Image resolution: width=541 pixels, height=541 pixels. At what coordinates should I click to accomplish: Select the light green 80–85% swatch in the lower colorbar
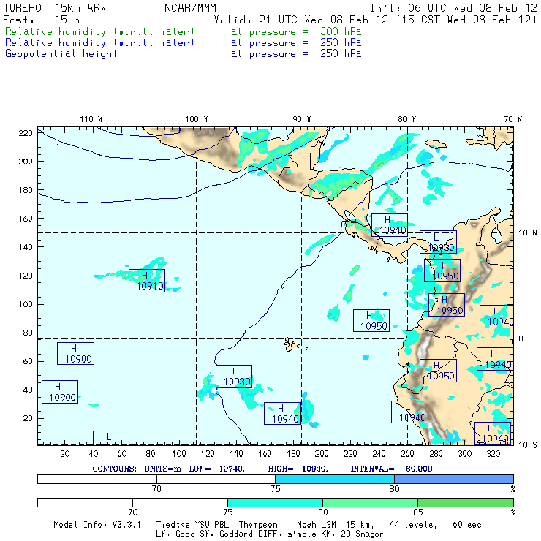370,502
